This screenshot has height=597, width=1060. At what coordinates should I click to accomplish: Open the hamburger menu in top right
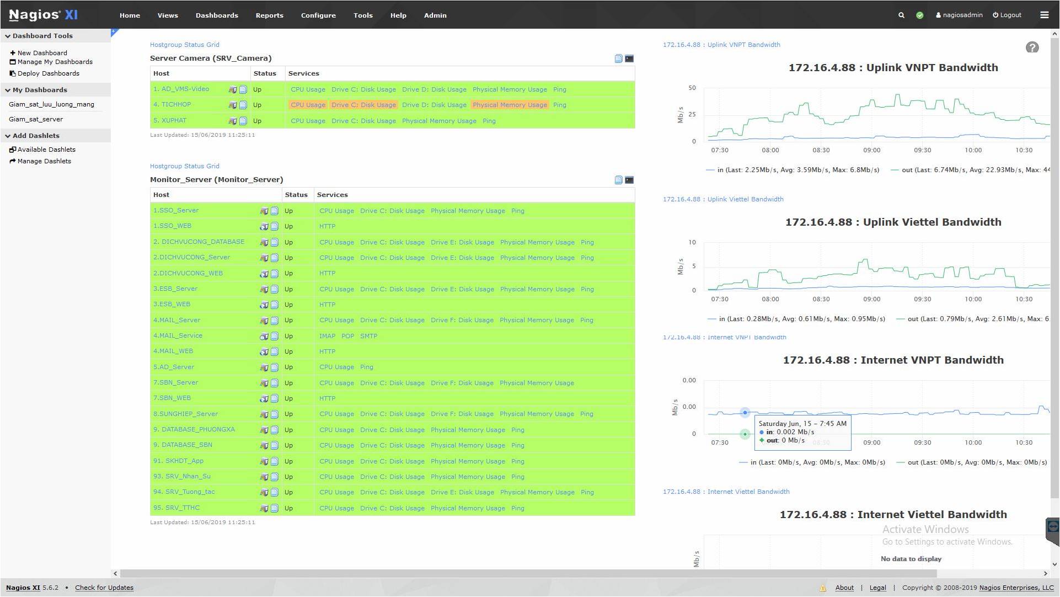click(x=1044, y=15)
